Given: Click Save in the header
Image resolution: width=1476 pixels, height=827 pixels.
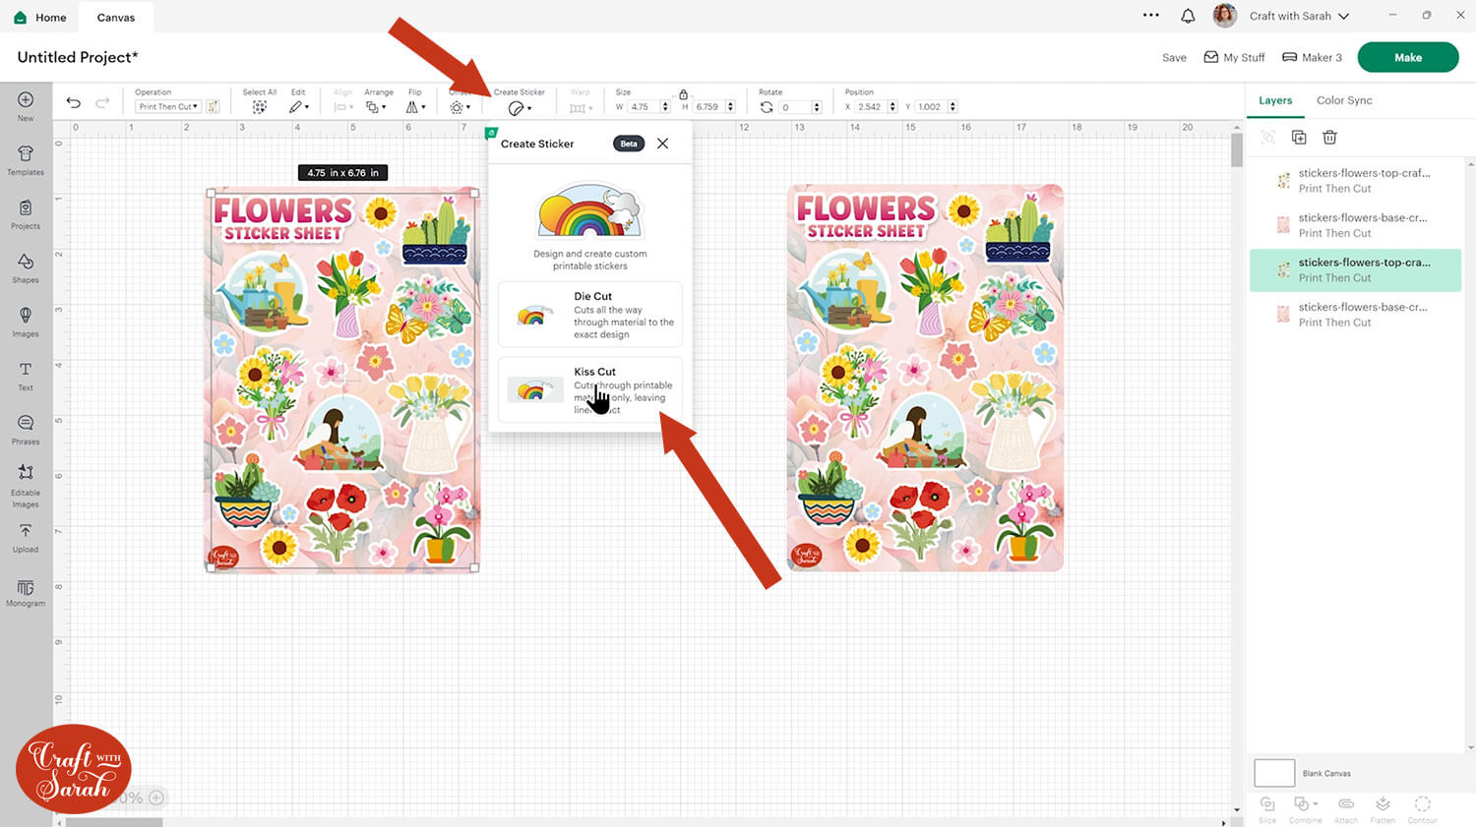Looking at the screenshot, I should pos(1174,57).
